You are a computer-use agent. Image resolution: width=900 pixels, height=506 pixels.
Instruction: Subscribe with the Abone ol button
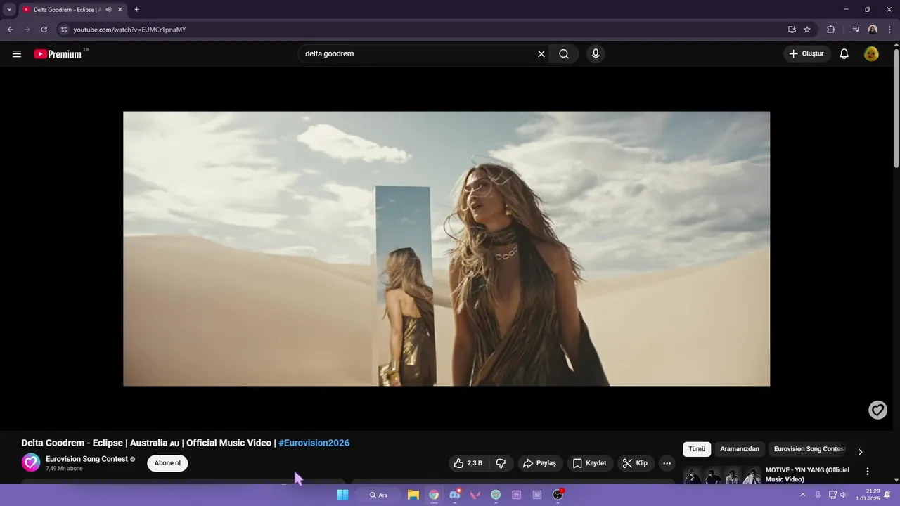click(x=167, y=463)
